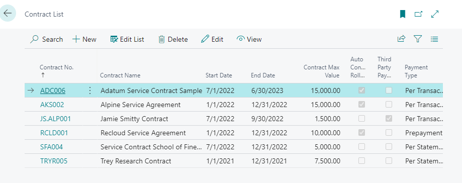
Task: Click Edit List action
Action: (127, 39)
